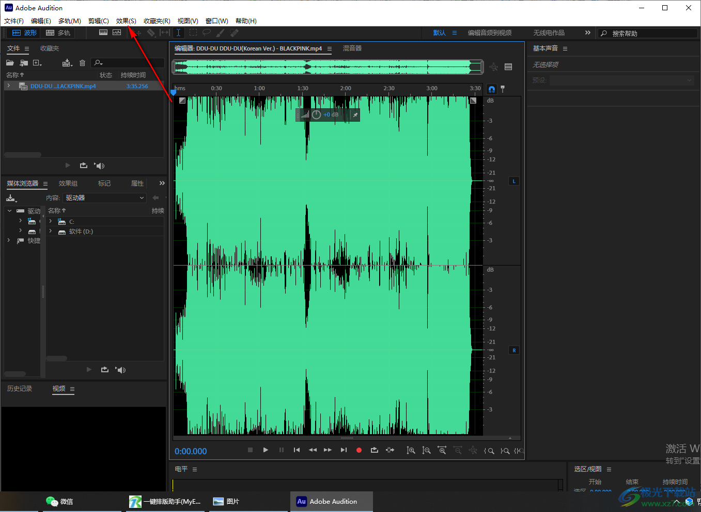Toggle media browser auto-play speaker

coord(121,370)
